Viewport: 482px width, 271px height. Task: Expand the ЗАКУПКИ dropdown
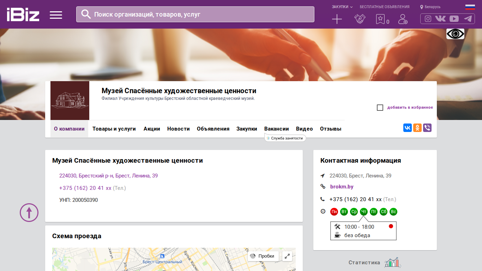point(342,7)
